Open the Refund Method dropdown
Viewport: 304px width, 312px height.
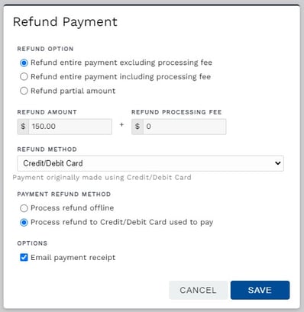pyautogui.click(x=150, y=163)
